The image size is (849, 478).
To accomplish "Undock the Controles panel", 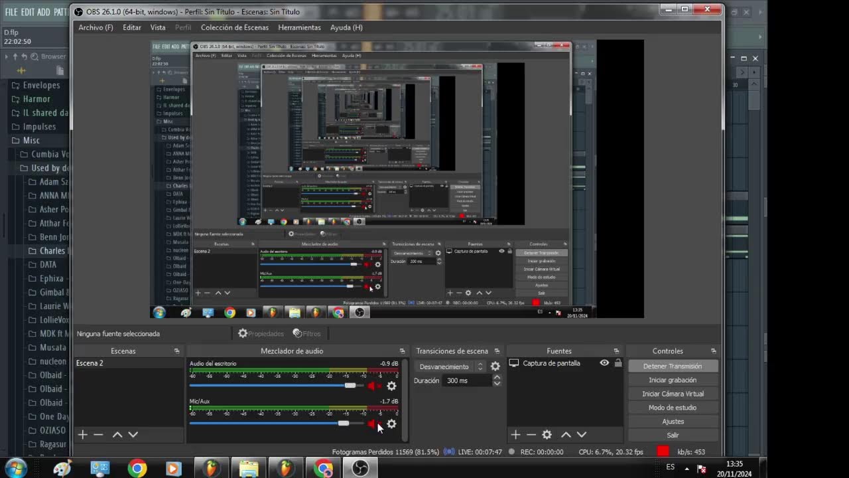I will 714,351.
